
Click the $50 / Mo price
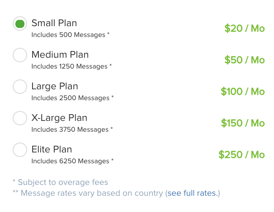pyautogui.click(x=244, y=60)
